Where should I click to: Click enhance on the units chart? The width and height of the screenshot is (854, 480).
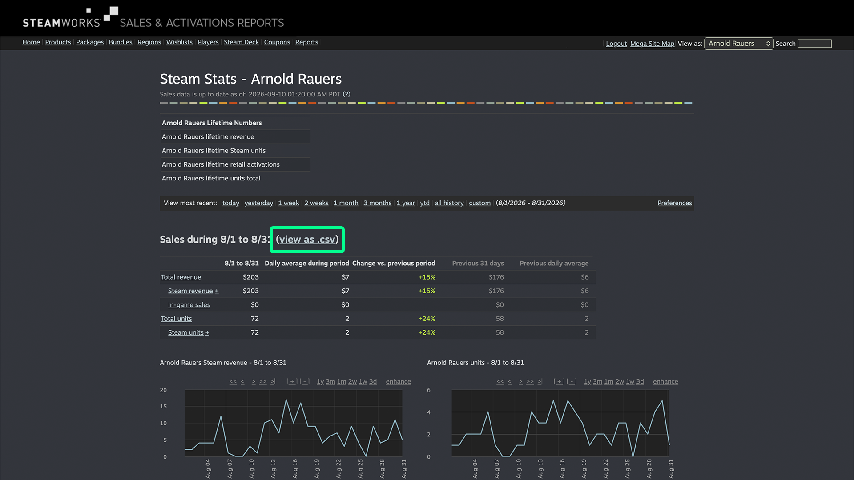[665, 382]
